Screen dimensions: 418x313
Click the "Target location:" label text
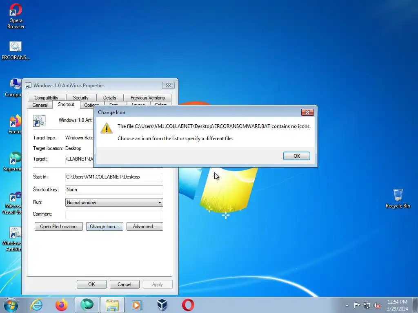[x=48, y=148]
